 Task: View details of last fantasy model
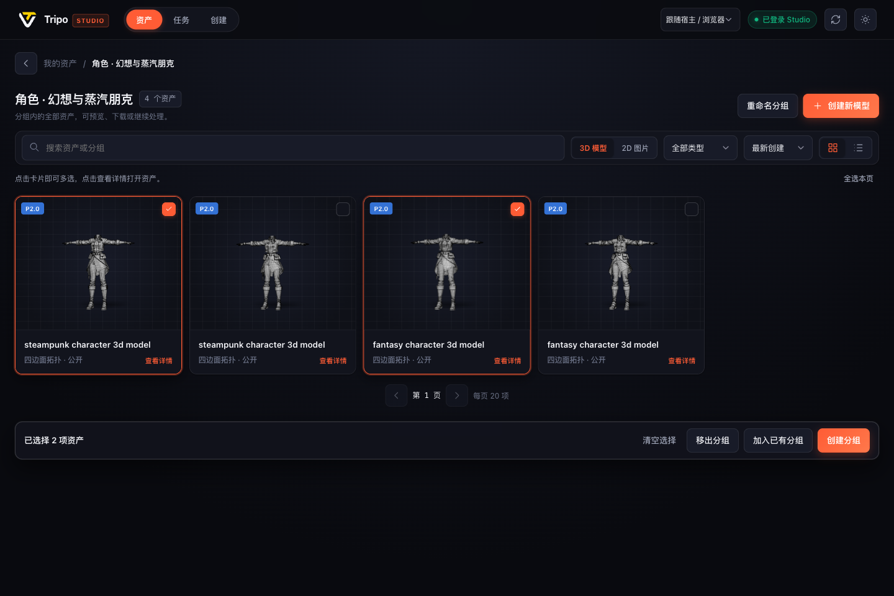click(682, 361)
